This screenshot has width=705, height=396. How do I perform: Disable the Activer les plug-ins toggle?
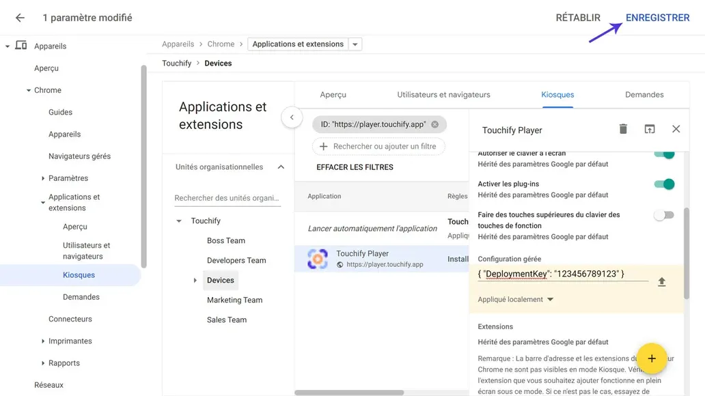(x=664, y=184)
